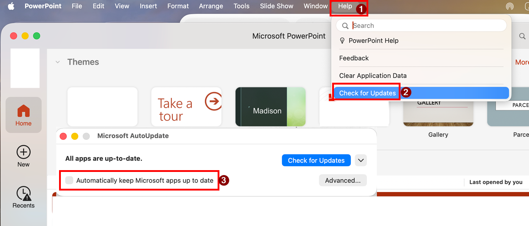
Task: Open the Insert menu
Action: click(x=148, y=6)
